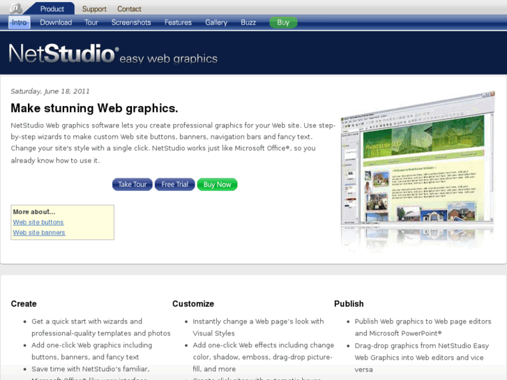Screen dimensions: 507x380
Task: Go to the Download page
Action: point(56,22)
